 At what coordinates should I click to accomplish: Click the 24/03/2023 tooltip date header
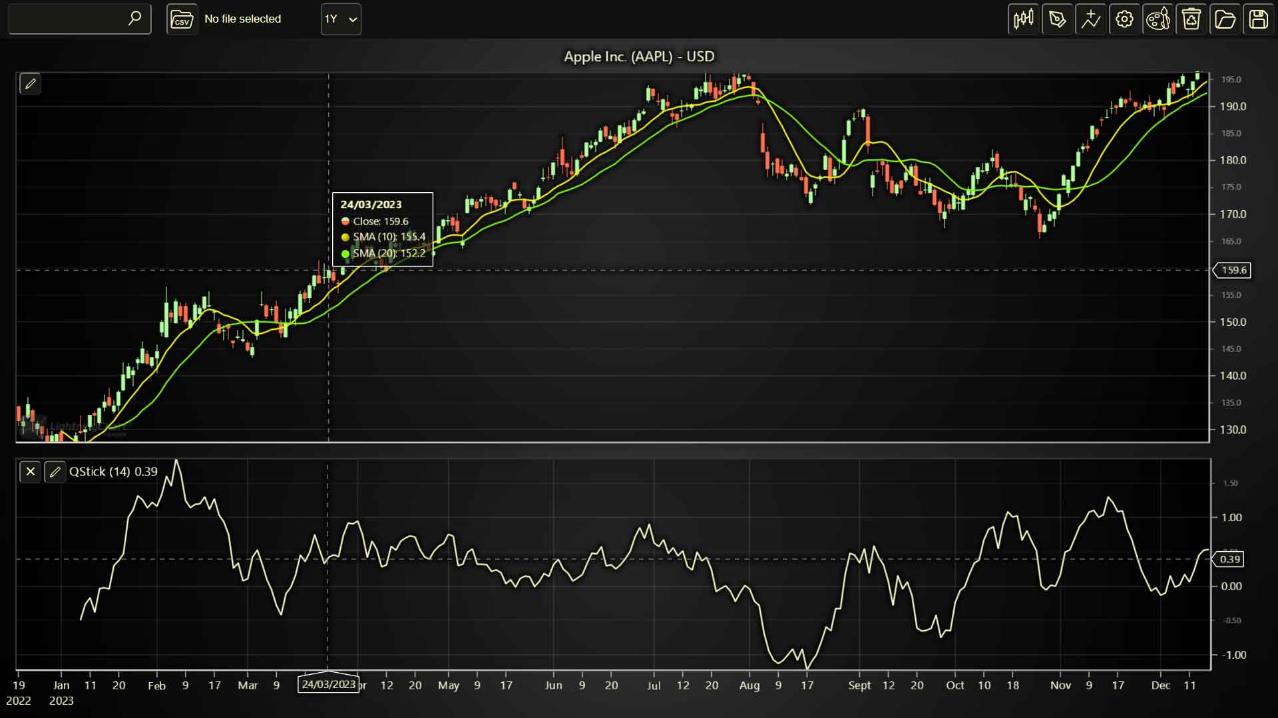[x=371, y=205]
